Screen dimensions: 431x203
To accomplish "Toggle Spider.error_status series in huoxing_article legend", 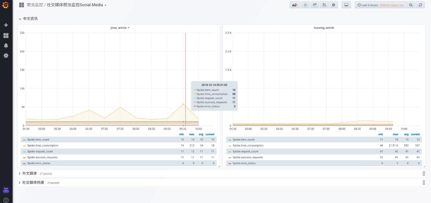I will [x=244, y=163].
